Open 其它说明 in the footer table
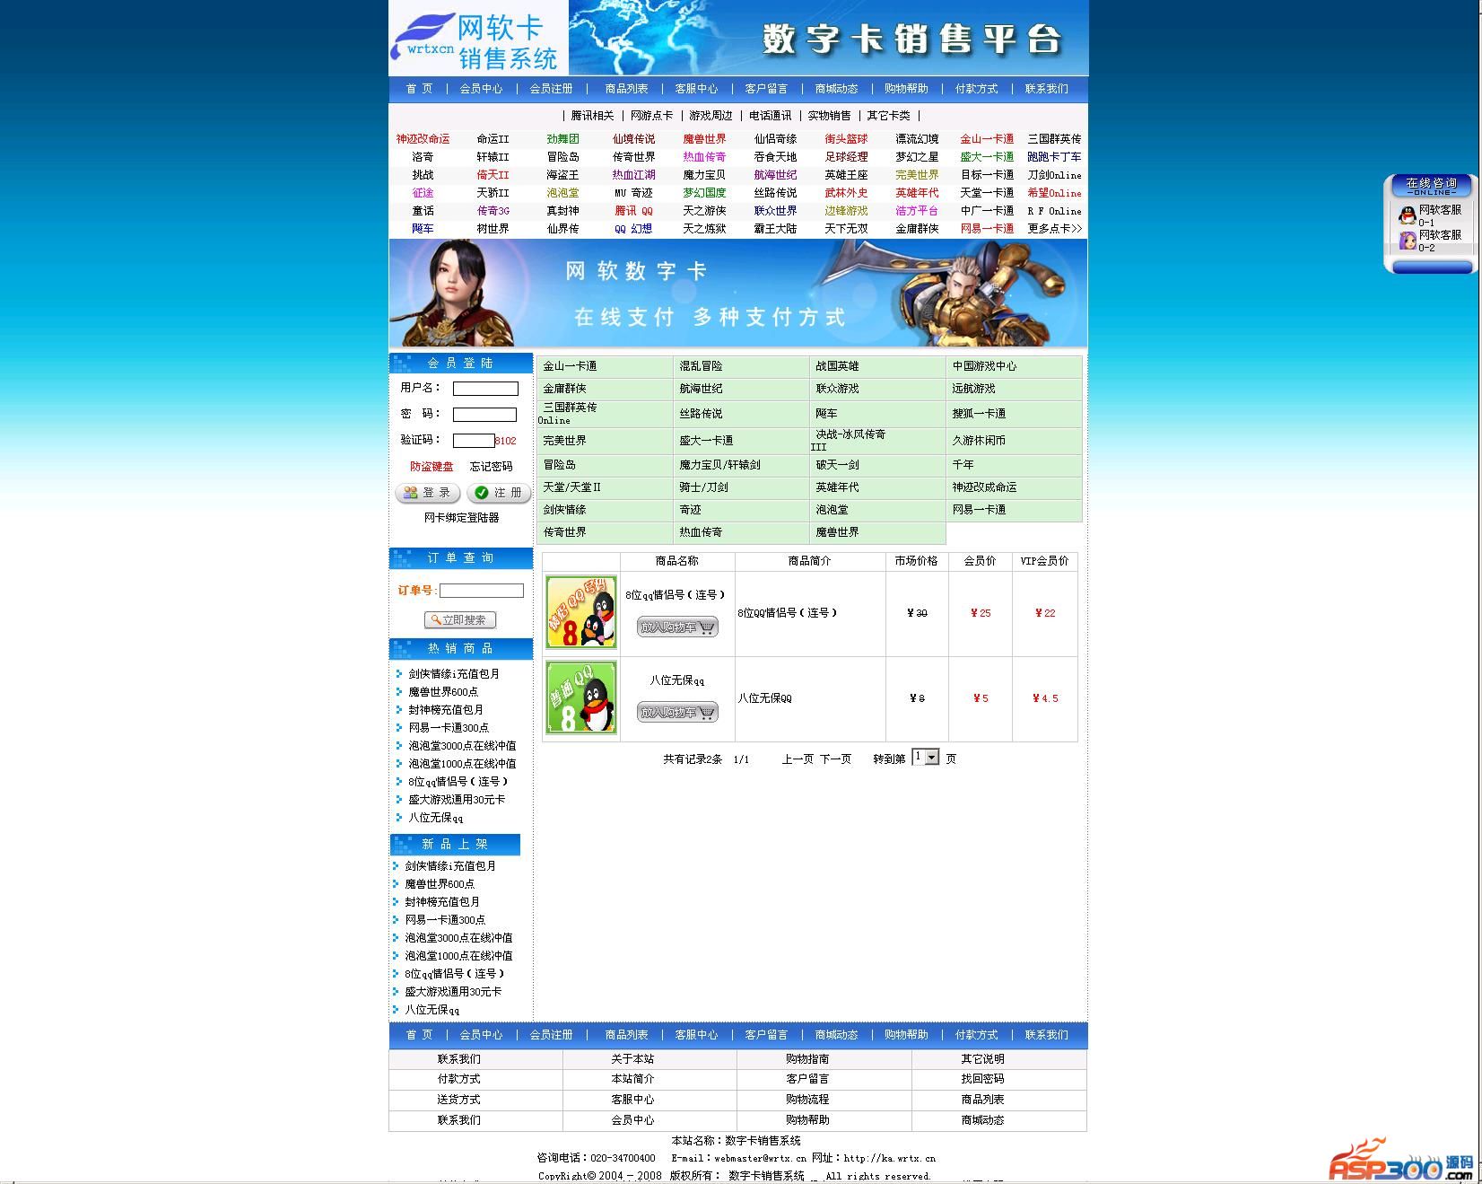The height and width of the screenshot is (1184, 1482). pyautogui.click(x=982, y=1059)
